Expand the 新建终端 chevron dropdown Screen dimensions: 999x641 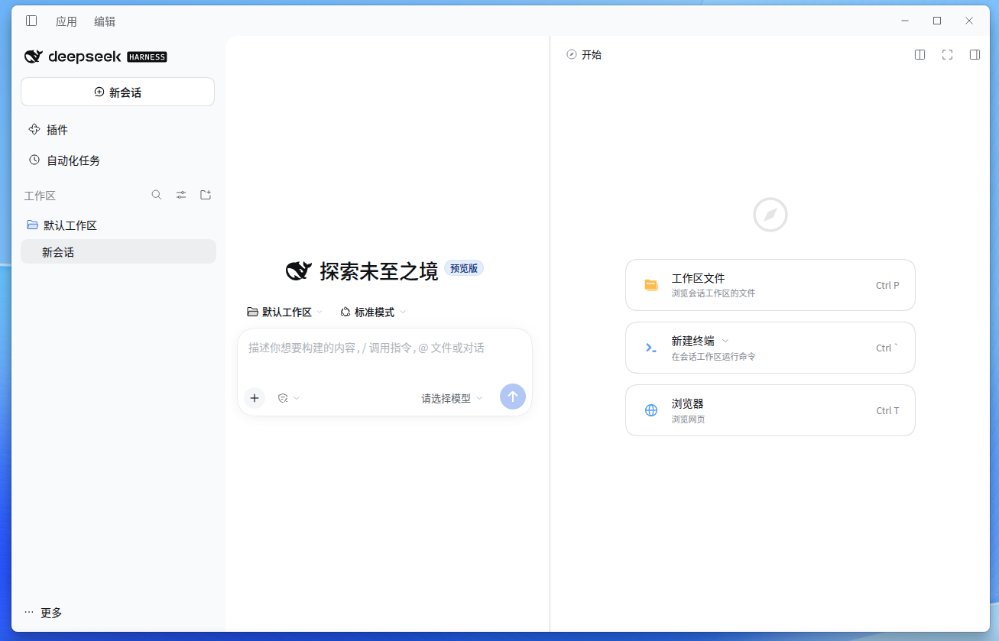pyautogui.click(x=725, y=341)
